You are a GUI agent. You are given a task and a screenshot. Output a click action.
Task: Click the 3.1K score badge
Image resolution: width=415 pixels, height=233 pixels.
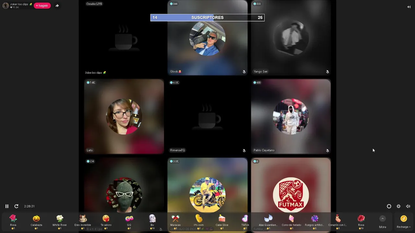point(174,161)
